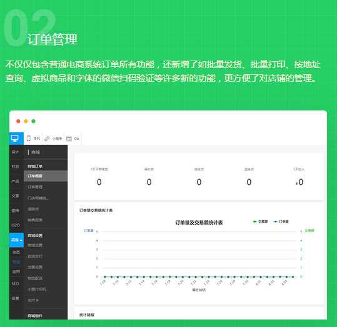This screenshot has width=337, height=327.
Task: Open the O2O sidebar item
Action: tap(16, 225)
